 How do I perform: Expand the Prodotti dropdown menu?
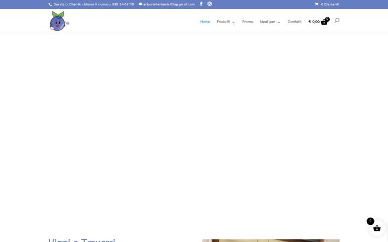(x=226, y=22)
